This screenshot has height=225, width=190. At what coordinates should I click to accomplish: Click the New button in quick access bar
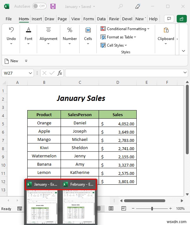click(11, 61)
